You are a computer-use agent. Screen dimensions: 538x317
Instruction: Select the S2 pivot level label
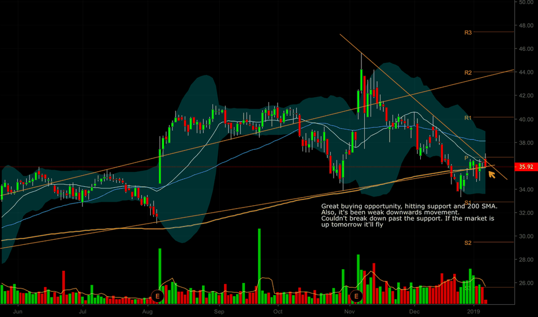[x=468, y=243]
